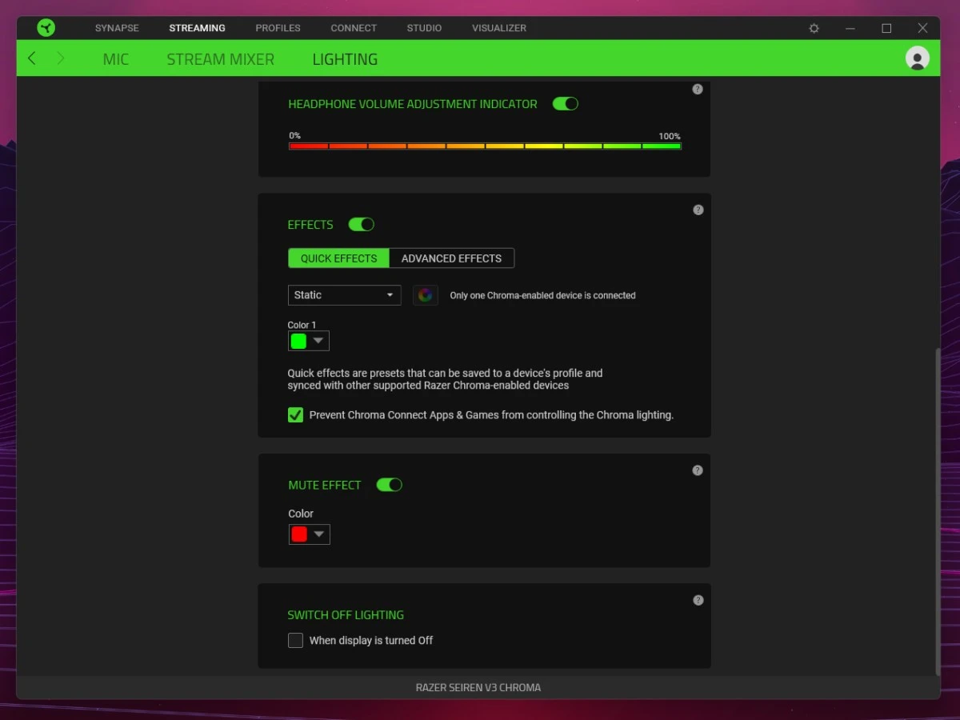Expand the Color 1 picker dropdown

[309, 341]
